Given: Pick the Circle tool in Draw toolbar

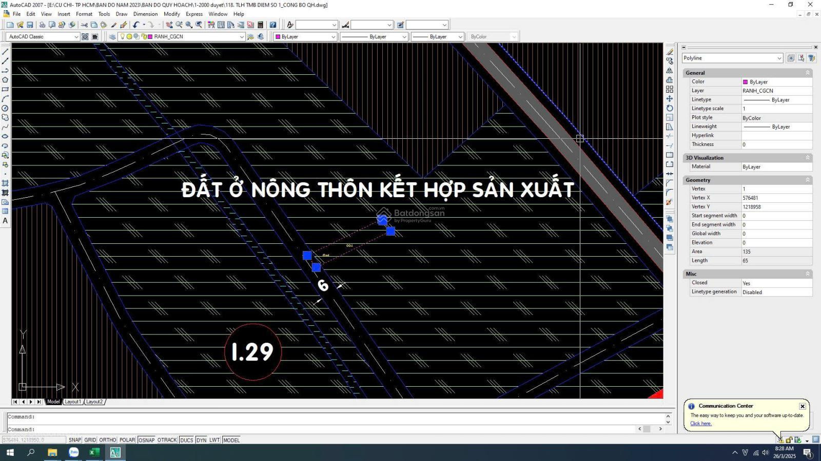Looking at the screenshot, I should 5,108.
